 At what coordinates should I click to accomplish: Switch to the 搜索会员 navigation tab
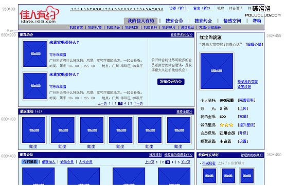(174, 21)
